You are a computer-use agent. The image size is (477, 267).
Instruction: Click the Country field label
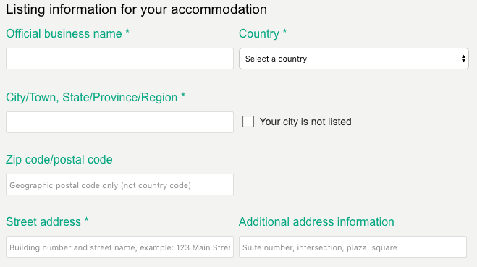tap(259, 34)
